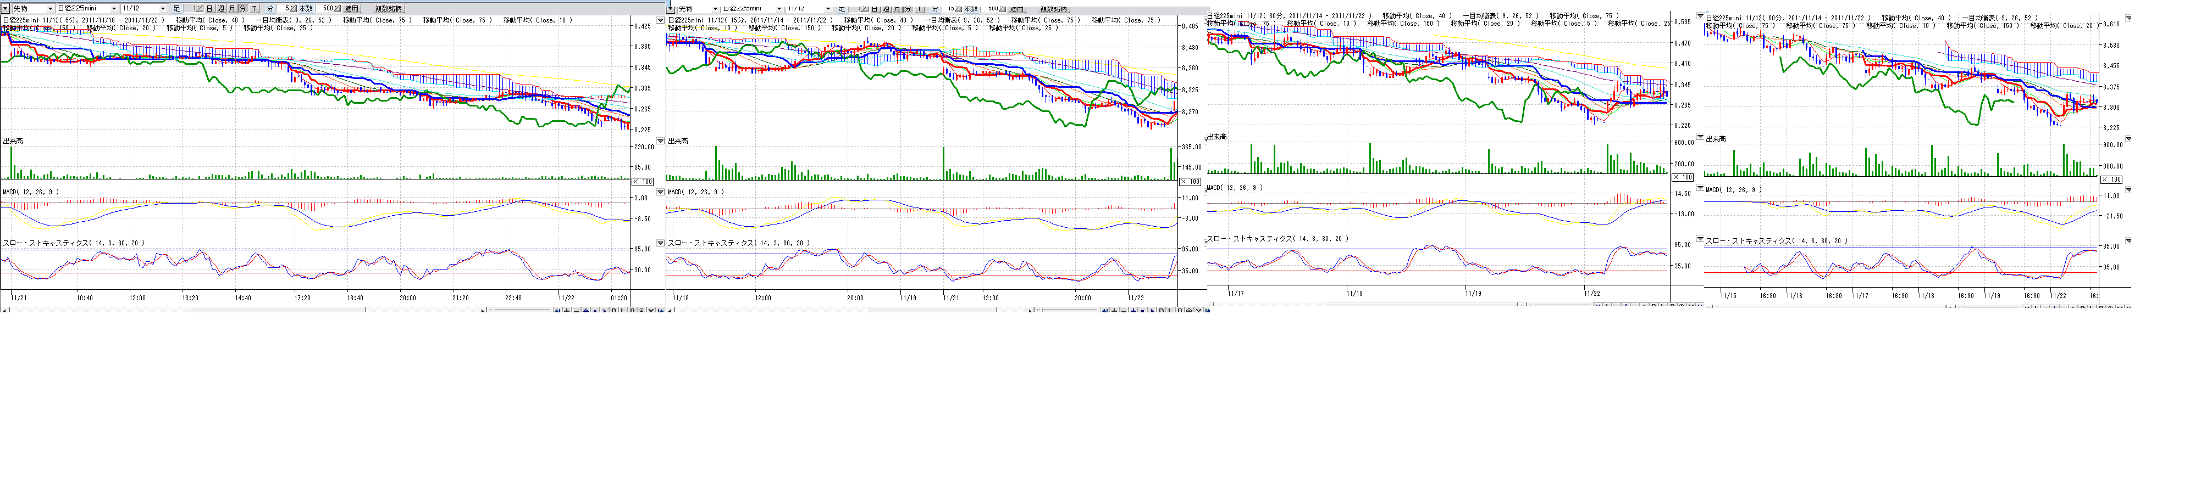The height and width of the screenshot is (494, 2201).
Task: Select weekly 週 timeframe in second chart toolbar
Action: click(x=886, y=9)
